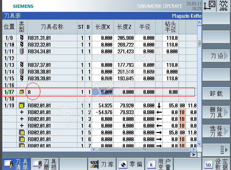231x170 pixels.
Task: Click the horizontal scrollbar left arrow
Action: click(x=94, y=149)
